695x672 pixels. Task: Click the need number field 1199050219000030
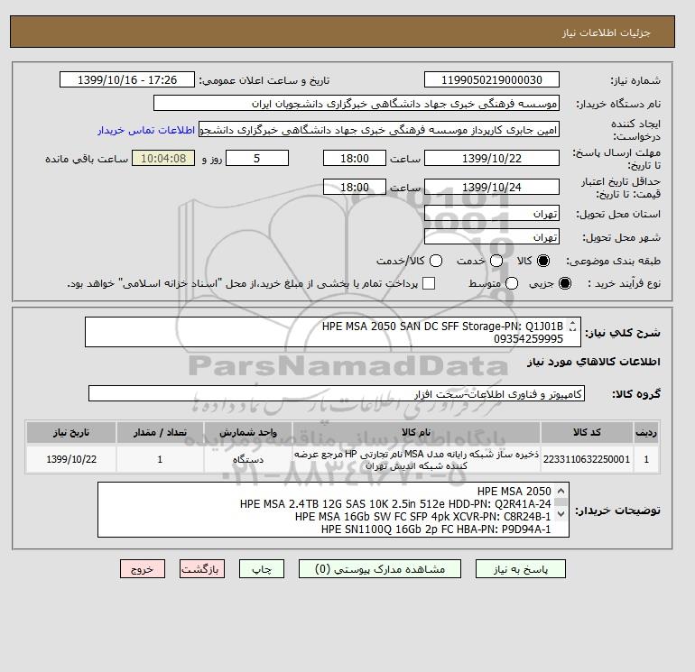click(492, 79)
